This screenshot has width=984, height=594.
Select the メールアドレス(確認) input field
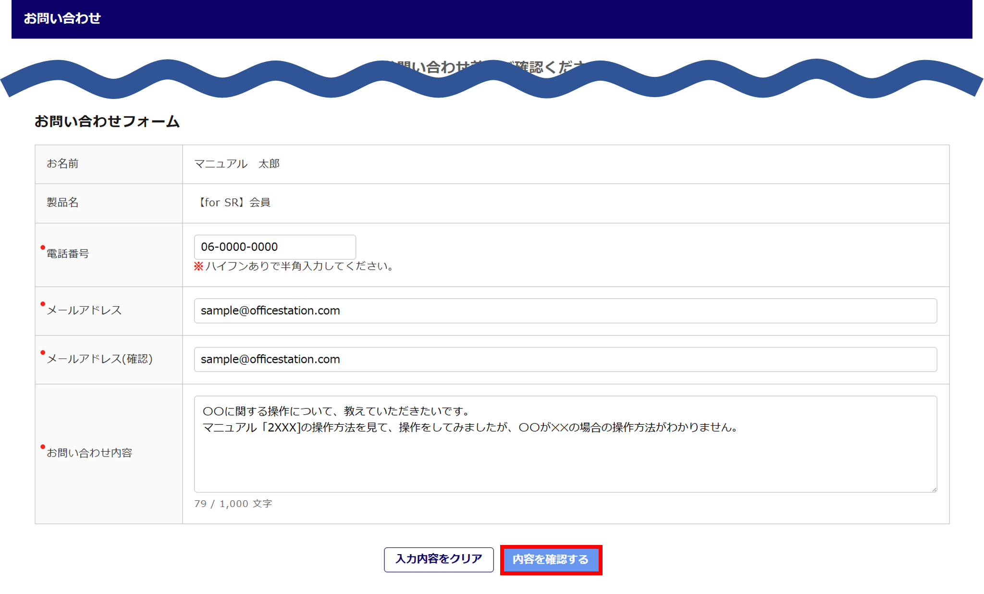coord(565,359)
